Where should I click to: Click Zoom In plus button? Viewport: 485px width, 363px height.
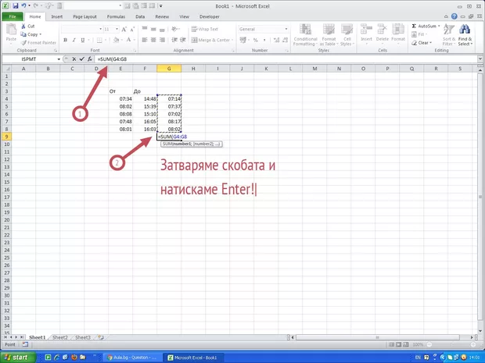click(473, 344)
